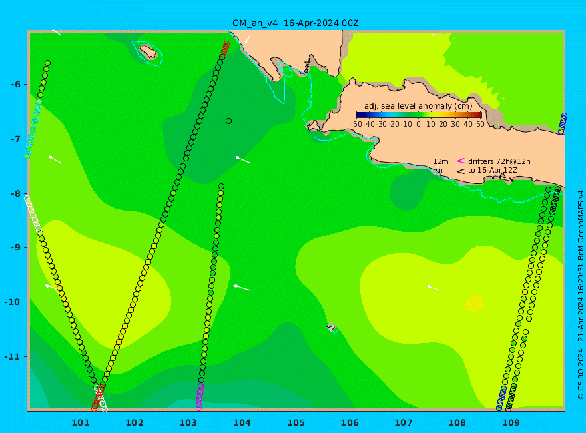The width and height of the screenshot is (586, 433).
Task: Select the vertical "© CSIRO 2024 ... BoM OceanMAPS v4" credit text
Action: click(x=581, y=295)
